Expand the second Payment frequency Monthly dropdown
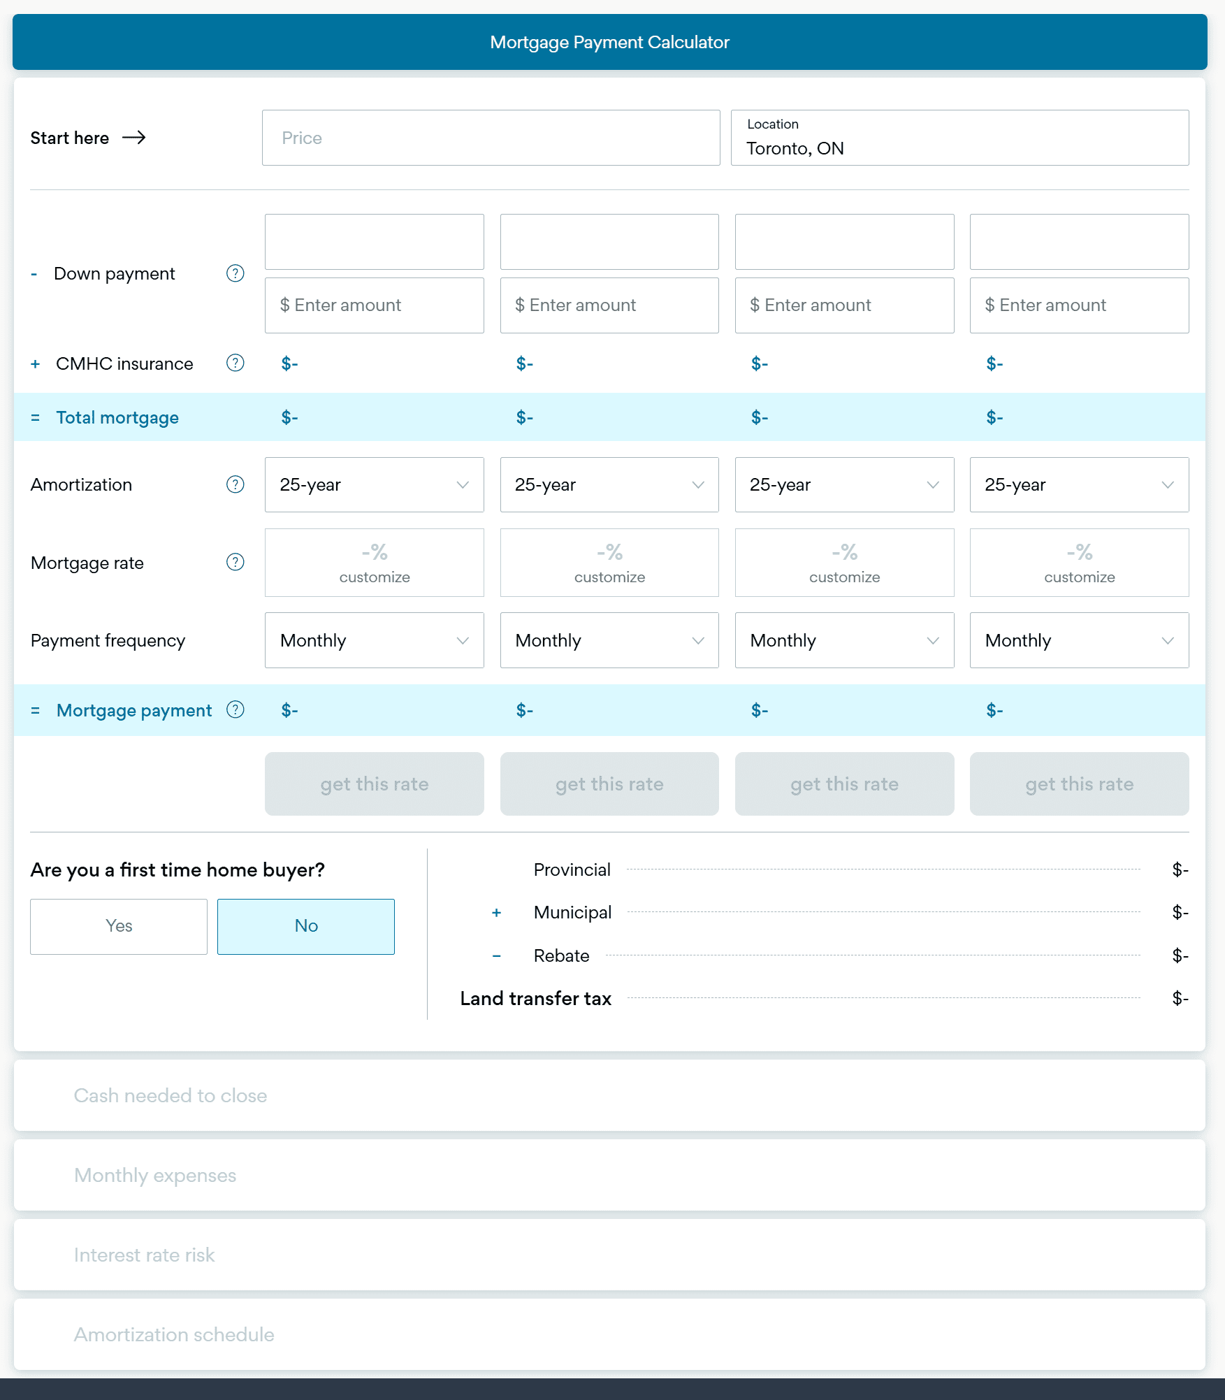Image resolution: width=1225 pixels, height=1400 pixels. [x=609, y=640]
